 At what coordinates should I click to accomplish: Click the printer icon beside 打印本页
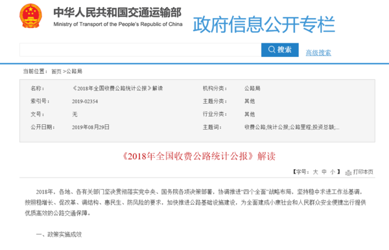coord(348,172)
